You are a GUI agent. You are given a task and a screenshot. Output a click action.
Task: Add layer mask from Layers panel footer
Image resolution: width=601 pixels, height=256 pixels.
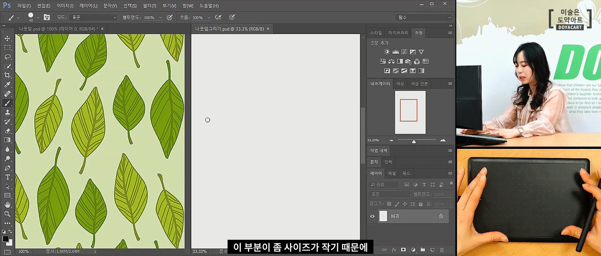coord(403,250)
